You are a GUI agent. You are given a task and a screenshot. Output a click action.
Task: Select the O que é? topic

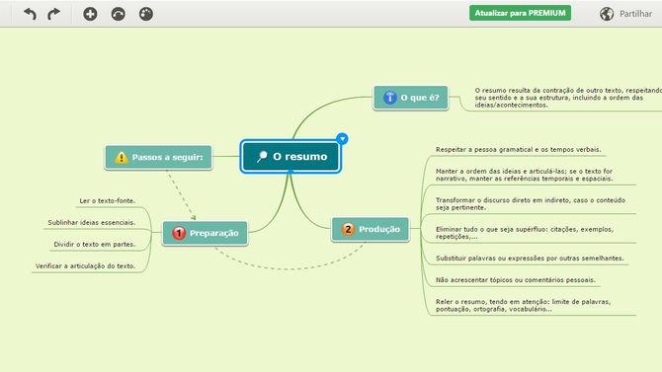[411, 98]
